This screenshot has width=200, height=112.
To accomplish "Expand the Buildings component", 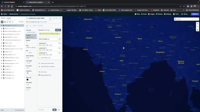I will tap(2, 66).
